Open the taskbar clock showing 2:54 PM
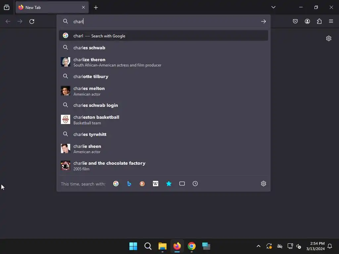The width and height of the screenshot is (339, 254). [x=315, y=246]
